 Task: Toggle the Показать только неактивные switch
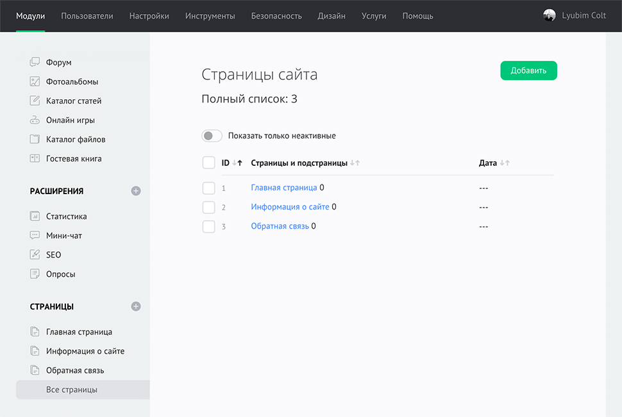(212, 136)
